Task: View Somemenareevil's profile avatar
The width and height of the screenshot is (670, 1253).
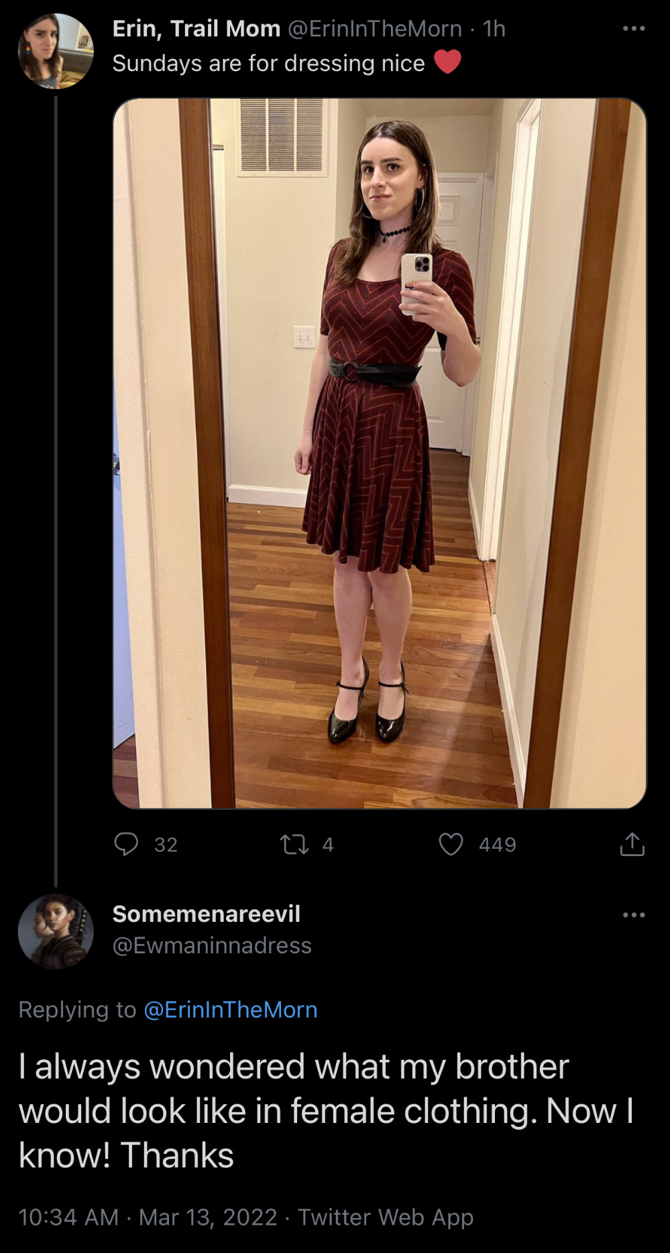Action: click(x=56, y=932)
